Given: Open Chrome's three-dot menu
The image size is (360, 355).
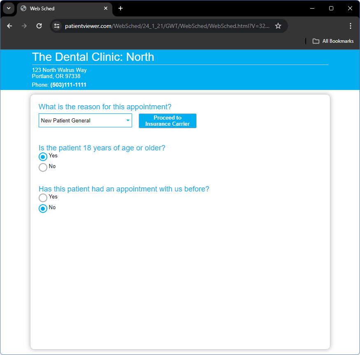Looking at the screenshot, I should [351, 26].
